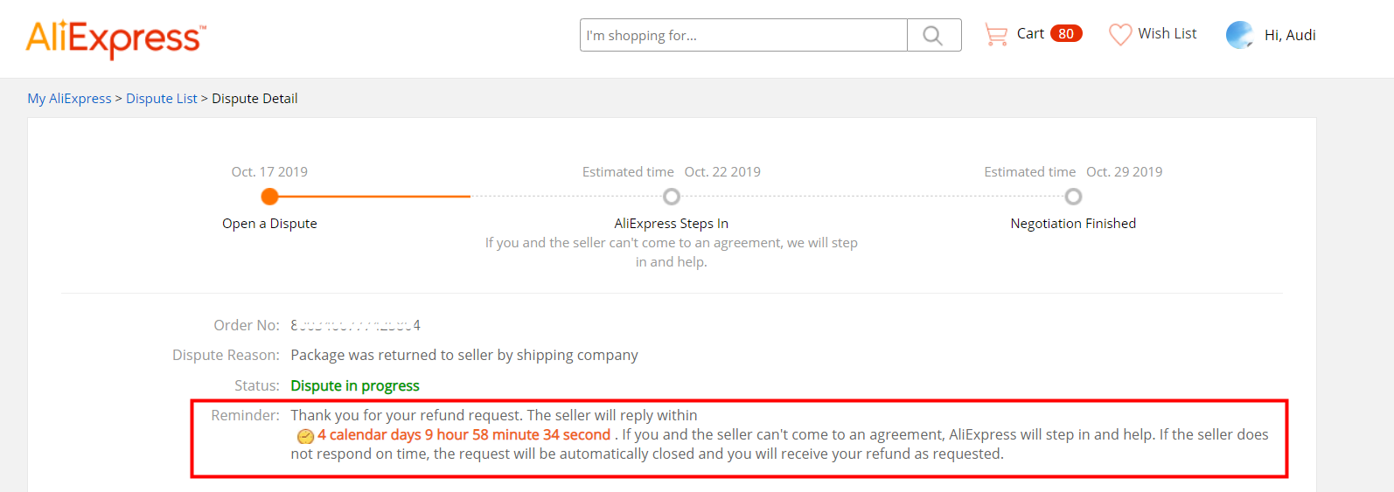Open the Cart text link

(x=1030, y=34)
